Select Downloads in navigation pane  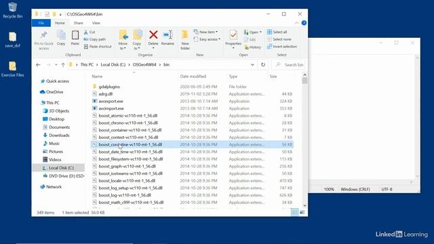[56, 136]
